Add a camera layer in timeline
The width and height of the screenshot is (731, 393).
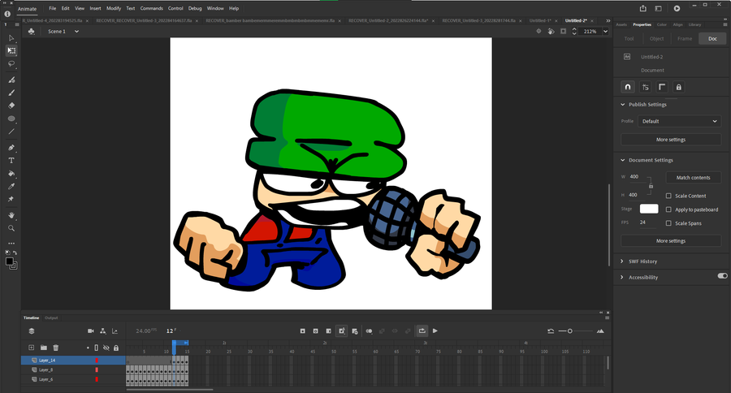[90, 331]
